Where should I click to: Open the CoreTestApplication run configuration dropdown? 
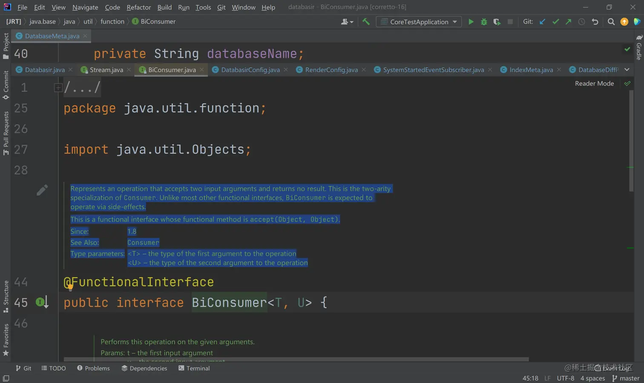pos(419,22)
